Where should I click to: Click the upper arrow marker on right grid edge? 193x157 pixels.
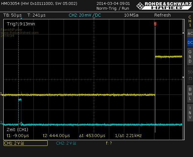(x=183, y=32)
